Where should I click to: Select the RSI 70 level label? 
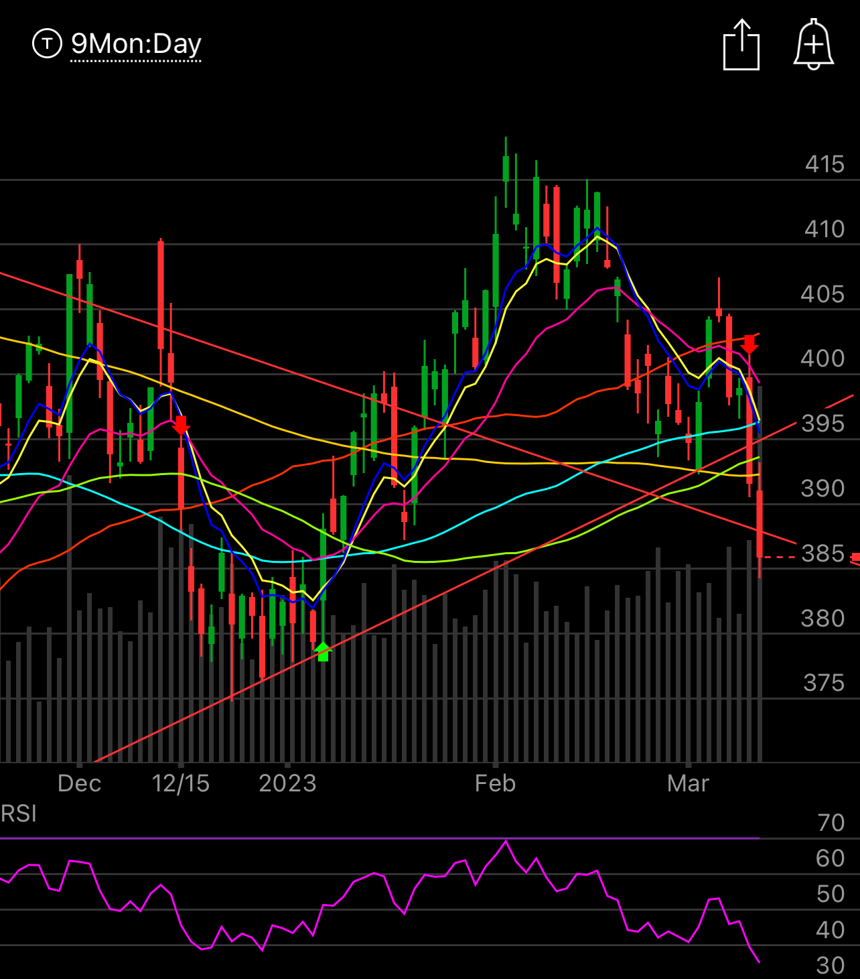[x=831, y=823]
